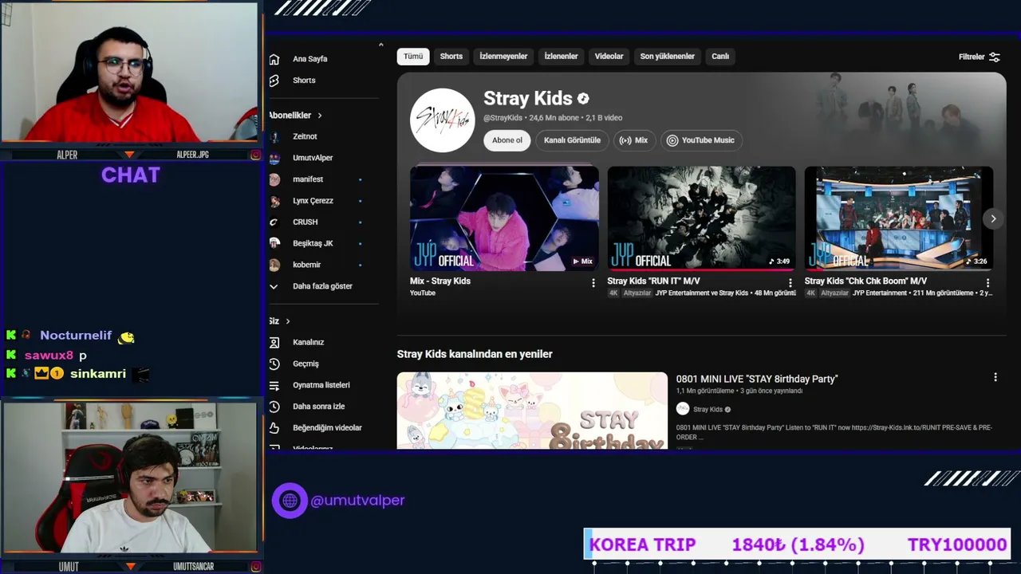Play the Mix - Stray Kids thumbnail

pyautogui.click(x=504, y=218)
